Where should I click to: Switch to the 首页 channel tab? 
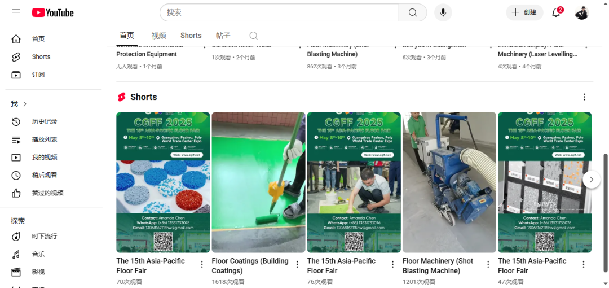127,36
